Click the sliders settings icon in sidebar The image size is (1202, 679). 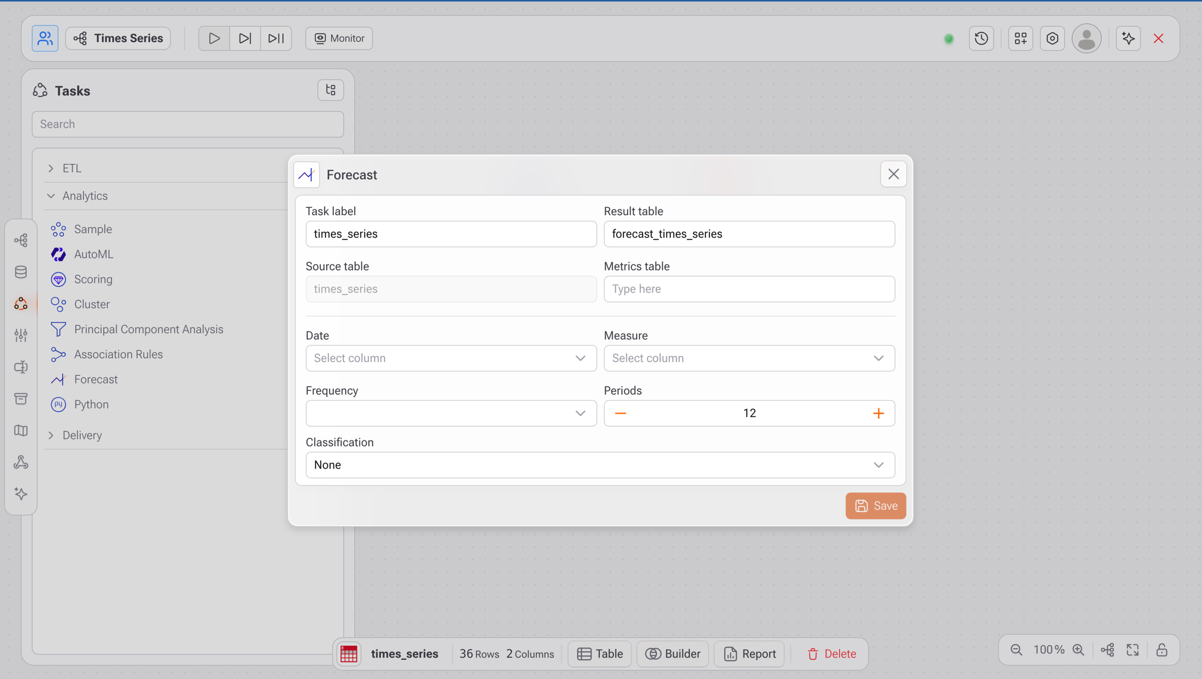21,335
